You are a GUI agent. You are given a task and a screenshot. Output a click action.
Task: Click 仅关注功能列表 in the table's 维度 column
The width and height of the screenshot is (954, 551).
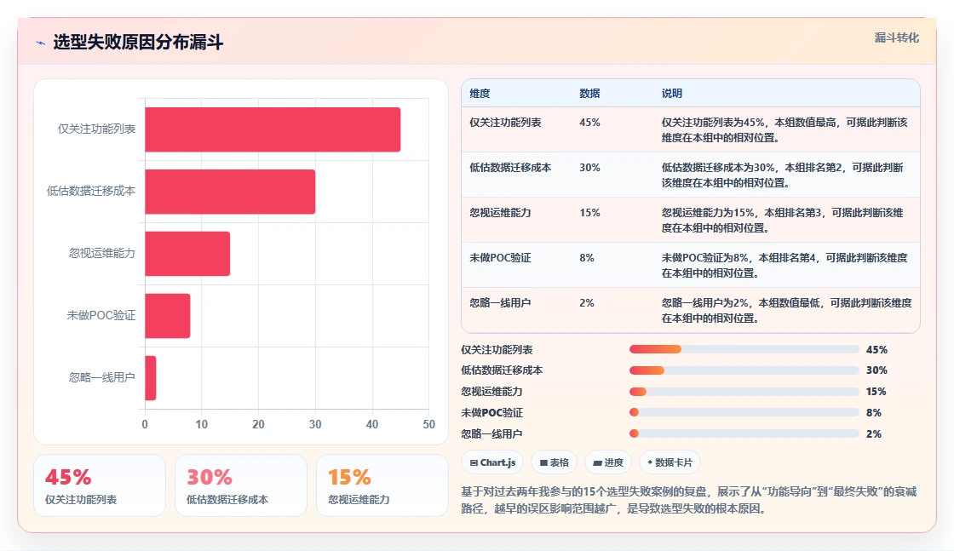pyautogui.click(x=505, y=123)
